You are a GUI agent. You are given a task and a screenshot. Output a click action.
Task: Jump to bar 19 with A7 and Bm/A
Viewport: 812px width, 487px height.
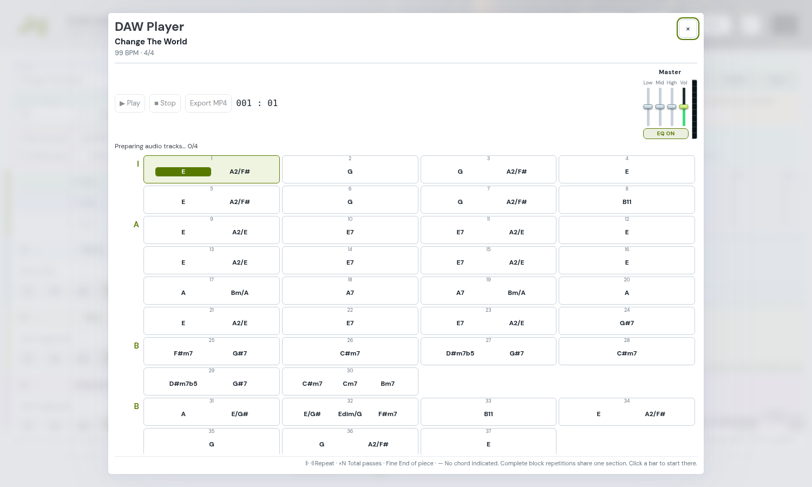(488, 291)
